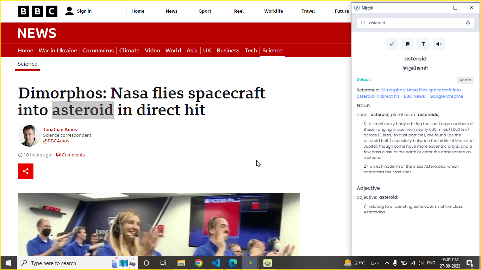Click the Default label in Nischi

pos(364,79)
